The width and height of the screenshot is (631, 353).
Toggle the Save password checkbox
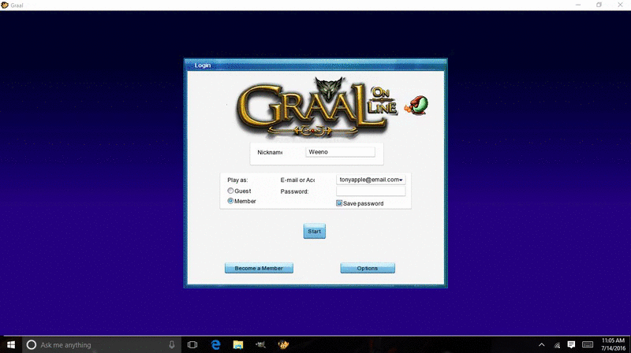(339, 203)
